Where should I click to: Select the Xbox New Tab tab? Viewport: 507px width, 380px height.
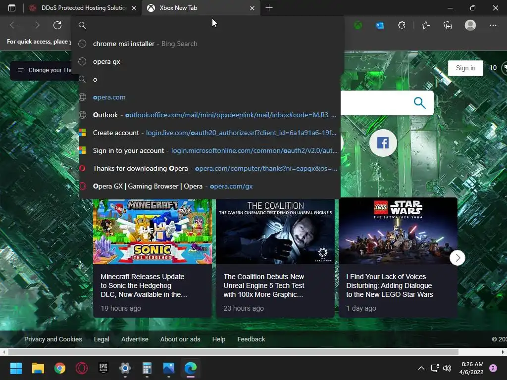[x=201, y=8]
